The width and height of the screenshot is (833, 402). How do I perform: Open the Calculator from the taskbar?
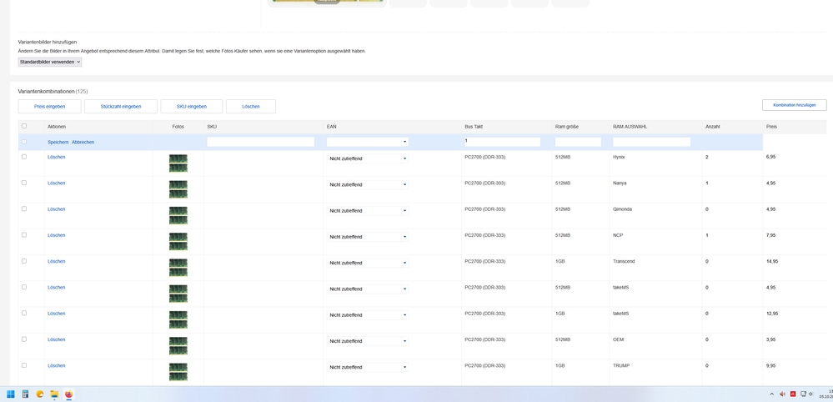(25, 394)
